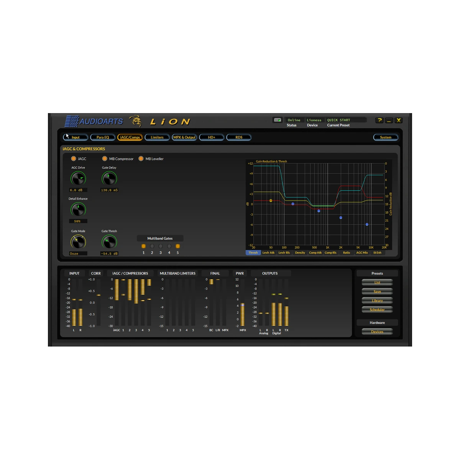
Task: Select the AGC Mix graph tab
Action: pos(362,253)
